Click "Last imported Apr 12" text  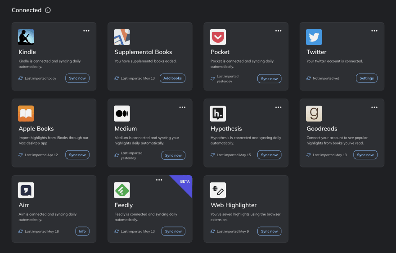pos(41,155)
